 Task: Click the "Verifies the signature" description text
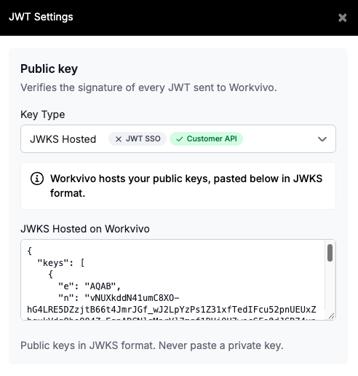point(148,87)
